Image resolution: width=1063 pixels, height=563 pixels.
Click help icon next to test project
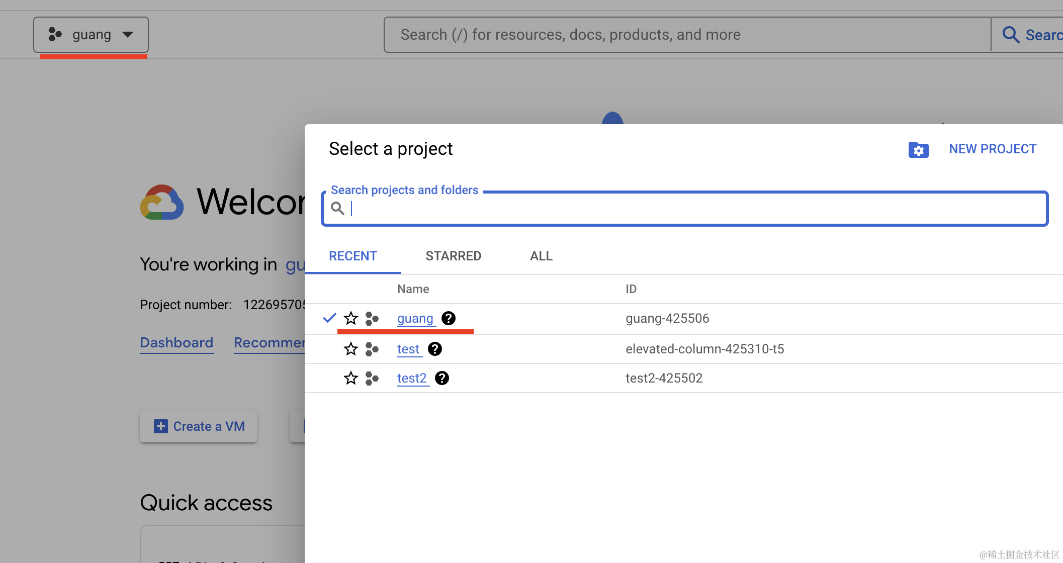[435, 349]
